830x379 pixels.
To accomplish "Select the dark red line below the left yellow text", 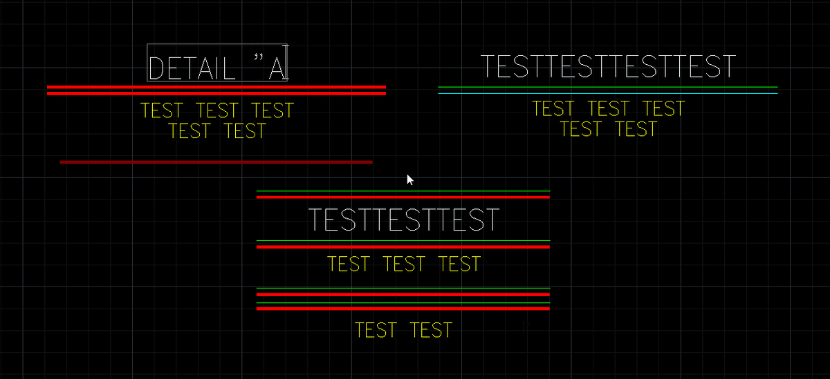I will click(x=216, y=162).
